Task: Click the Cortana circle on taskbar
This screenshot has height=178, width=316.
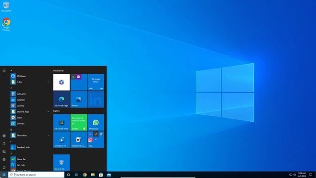Action: click(x=68, y=175)
